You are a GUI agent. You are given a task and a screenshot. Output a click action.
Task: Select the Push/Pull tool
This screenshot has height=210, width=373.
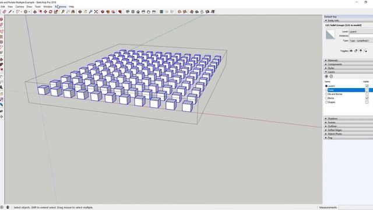click(35, 12)
